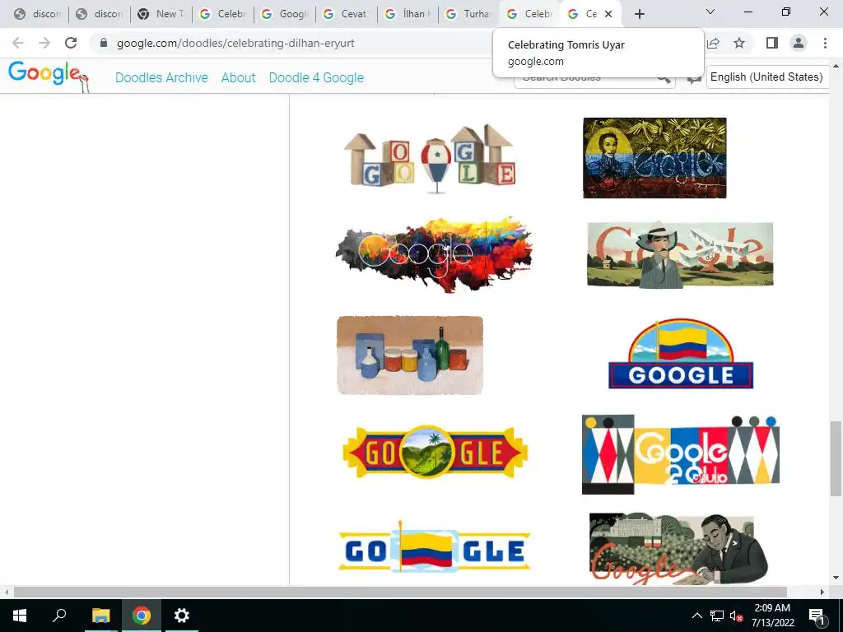Click Chrome icon in taskbar
The height and width of the screenshot is (632, 843).
(142, 616)
